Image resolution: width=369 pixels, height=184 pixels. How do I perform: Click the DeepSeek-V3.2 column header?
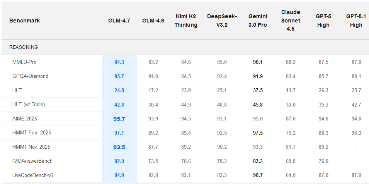pyautogui.click(x=222, y=21)
